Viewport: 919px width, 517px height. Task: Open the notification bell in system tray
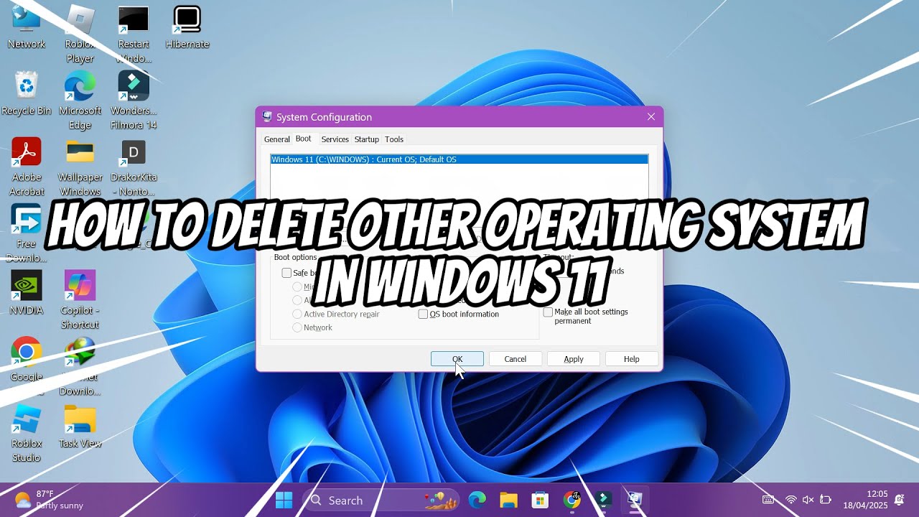[x=900, y=500]
